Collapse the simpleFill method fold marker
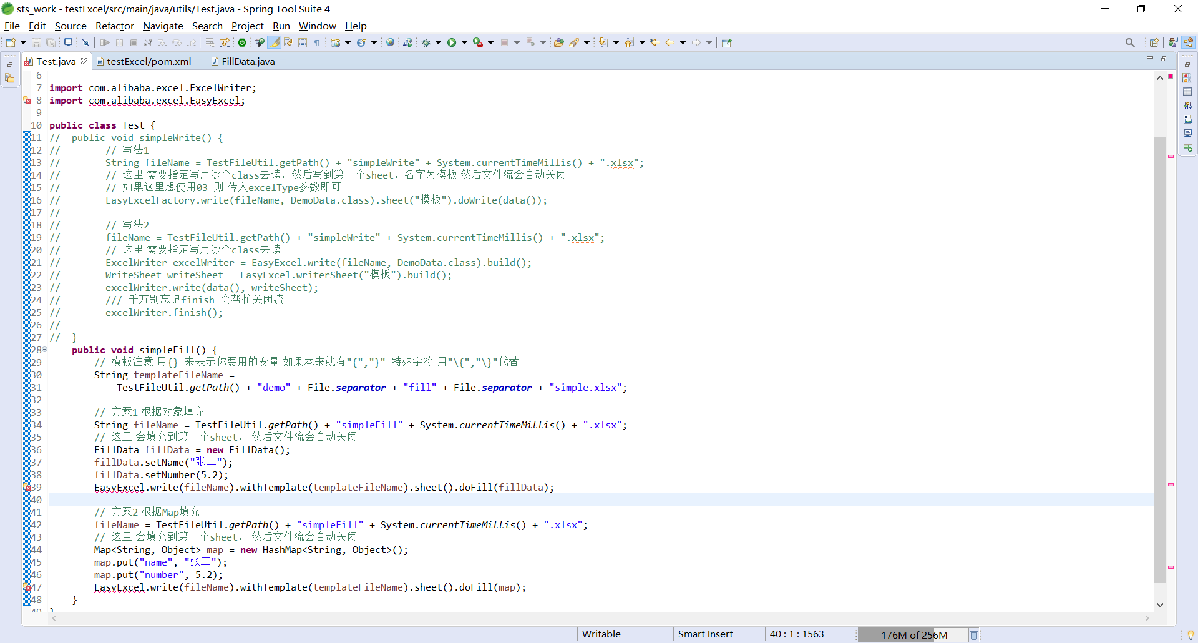The width and height of the screenshot is (1198, 643). coord(45,350)
